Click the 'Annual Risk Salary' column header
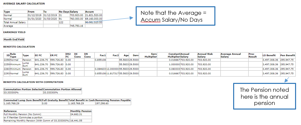The image size is (301, 125). tap(205, 55)
